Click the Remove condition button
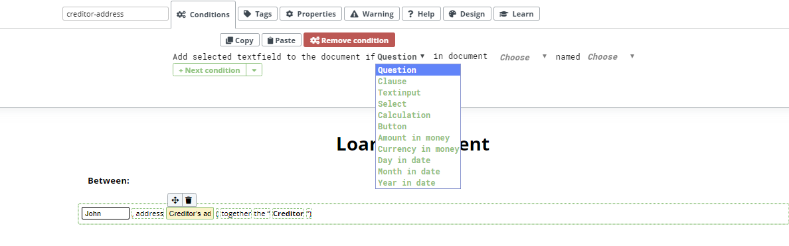Image resolution: width=789 pixels, height=246 pixels. click(349, 40)
